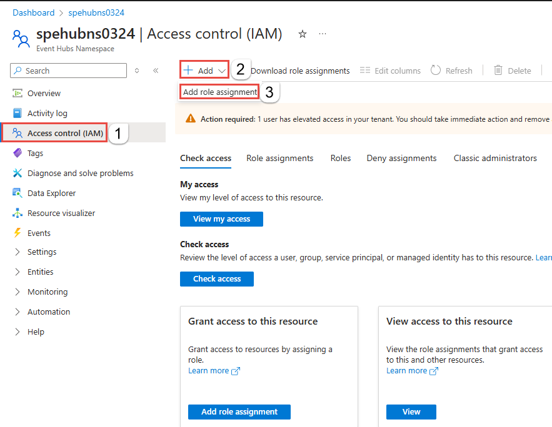
Task: Favorite this page with the star icon
Action: (303, 34)
